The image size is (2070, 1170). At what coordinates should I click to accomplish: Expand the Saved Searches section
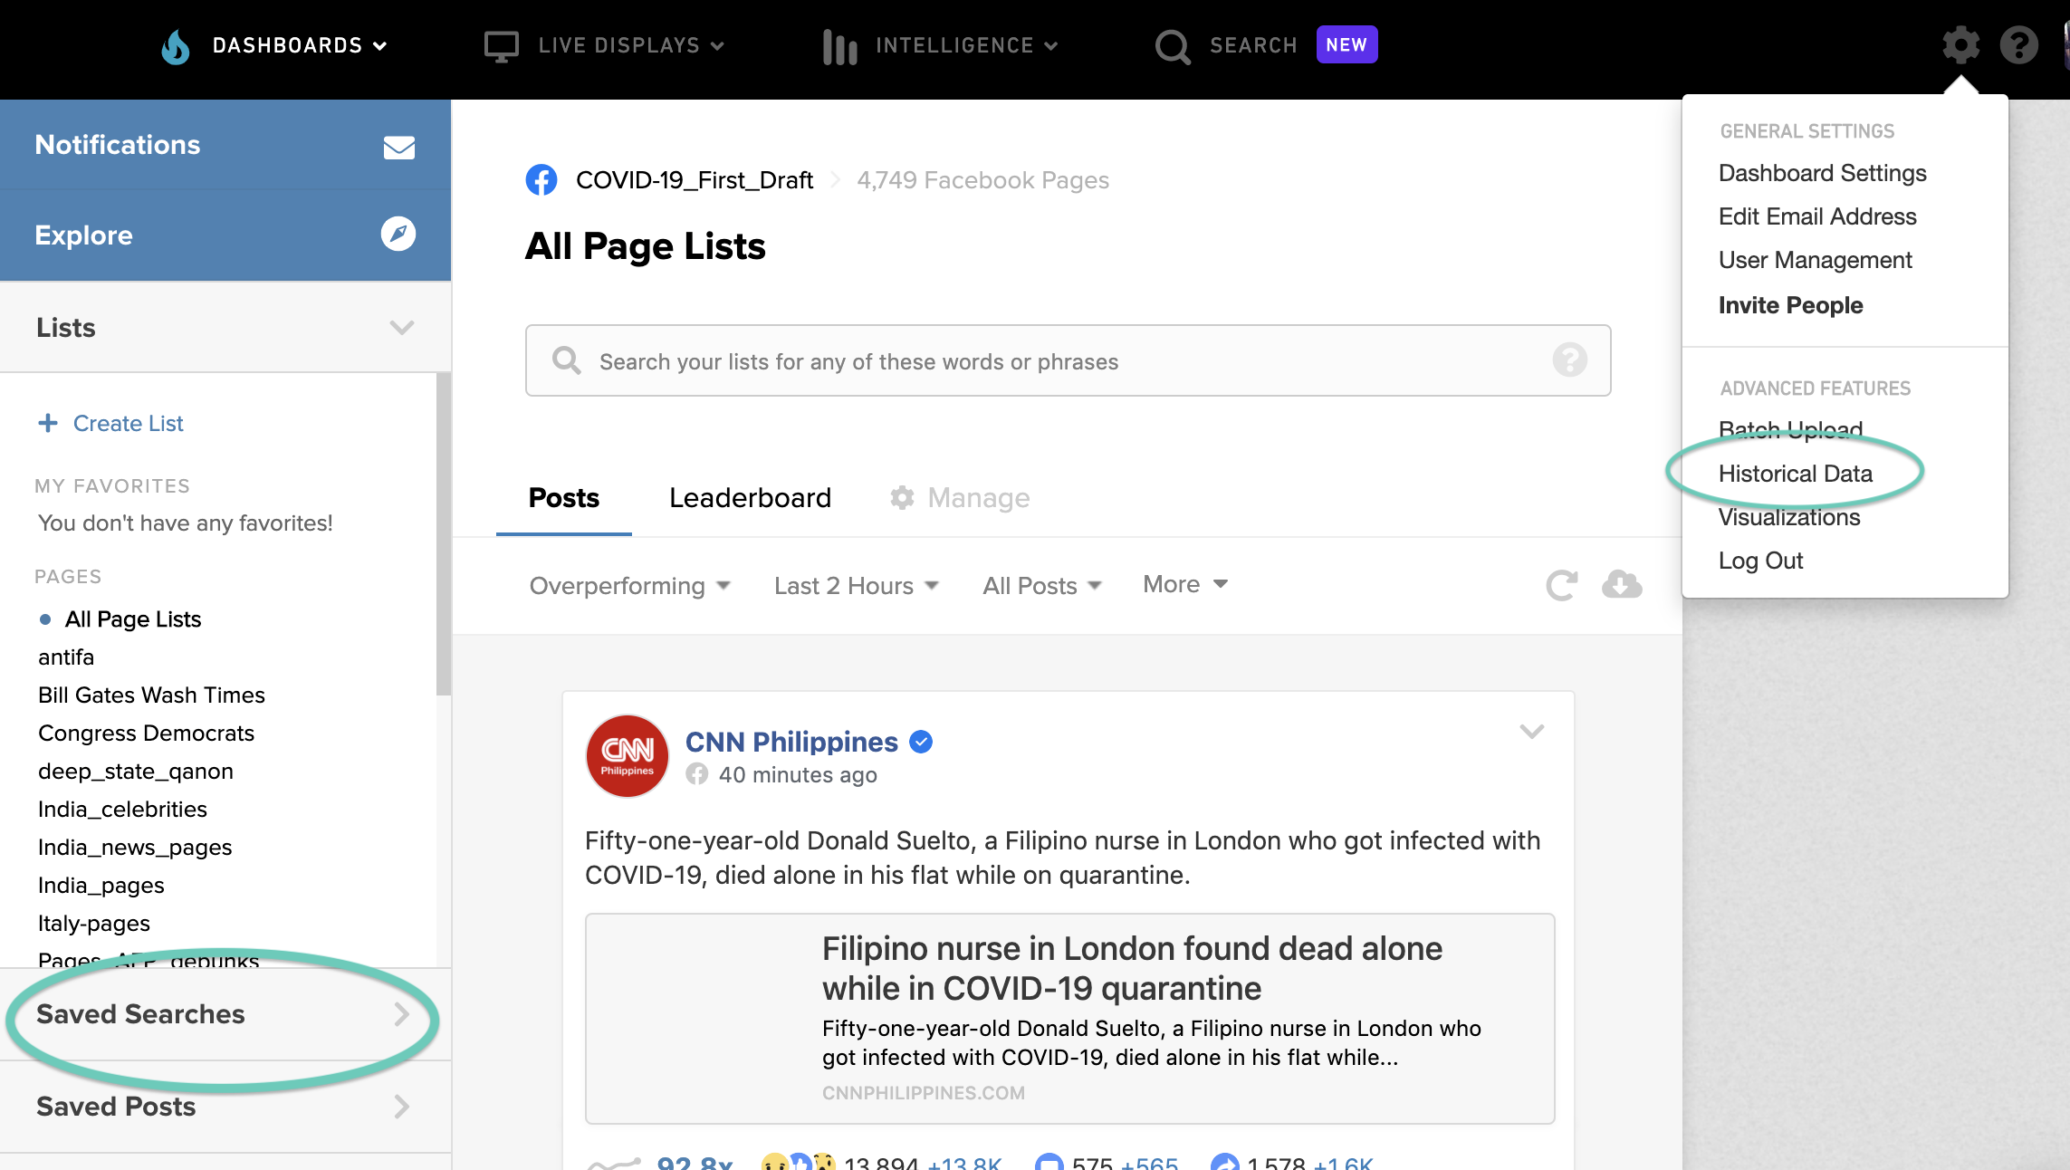[x=225, y=1014]
